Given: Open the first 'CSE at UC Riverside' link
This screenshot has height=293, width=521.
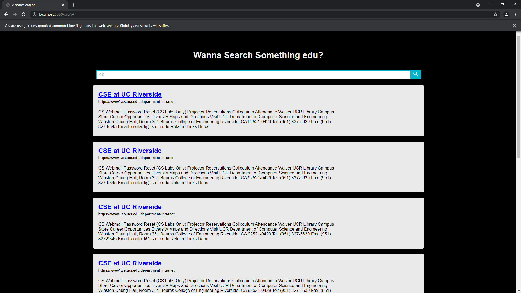Looking at the screenshot, I should click(130, 94).
